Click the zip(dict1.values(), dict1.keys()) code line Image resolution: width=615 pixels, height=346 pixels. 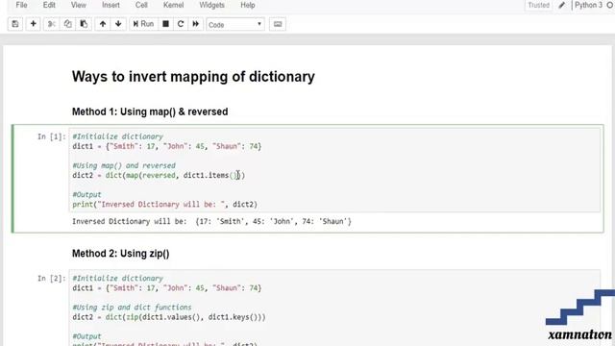(x=169, y=317)
